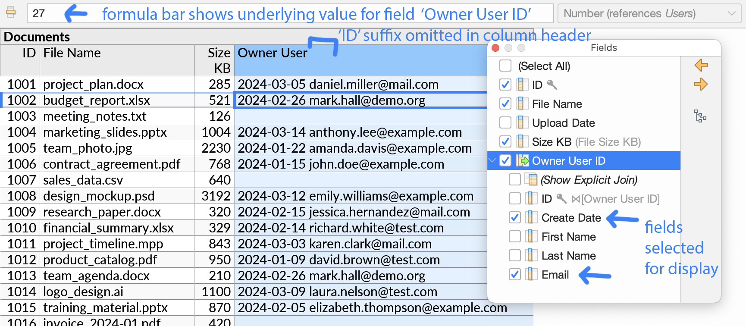Image resolution: width=746 pixels, height=326 pixels.
Task: Click the Email field icon
Action: 532,274
